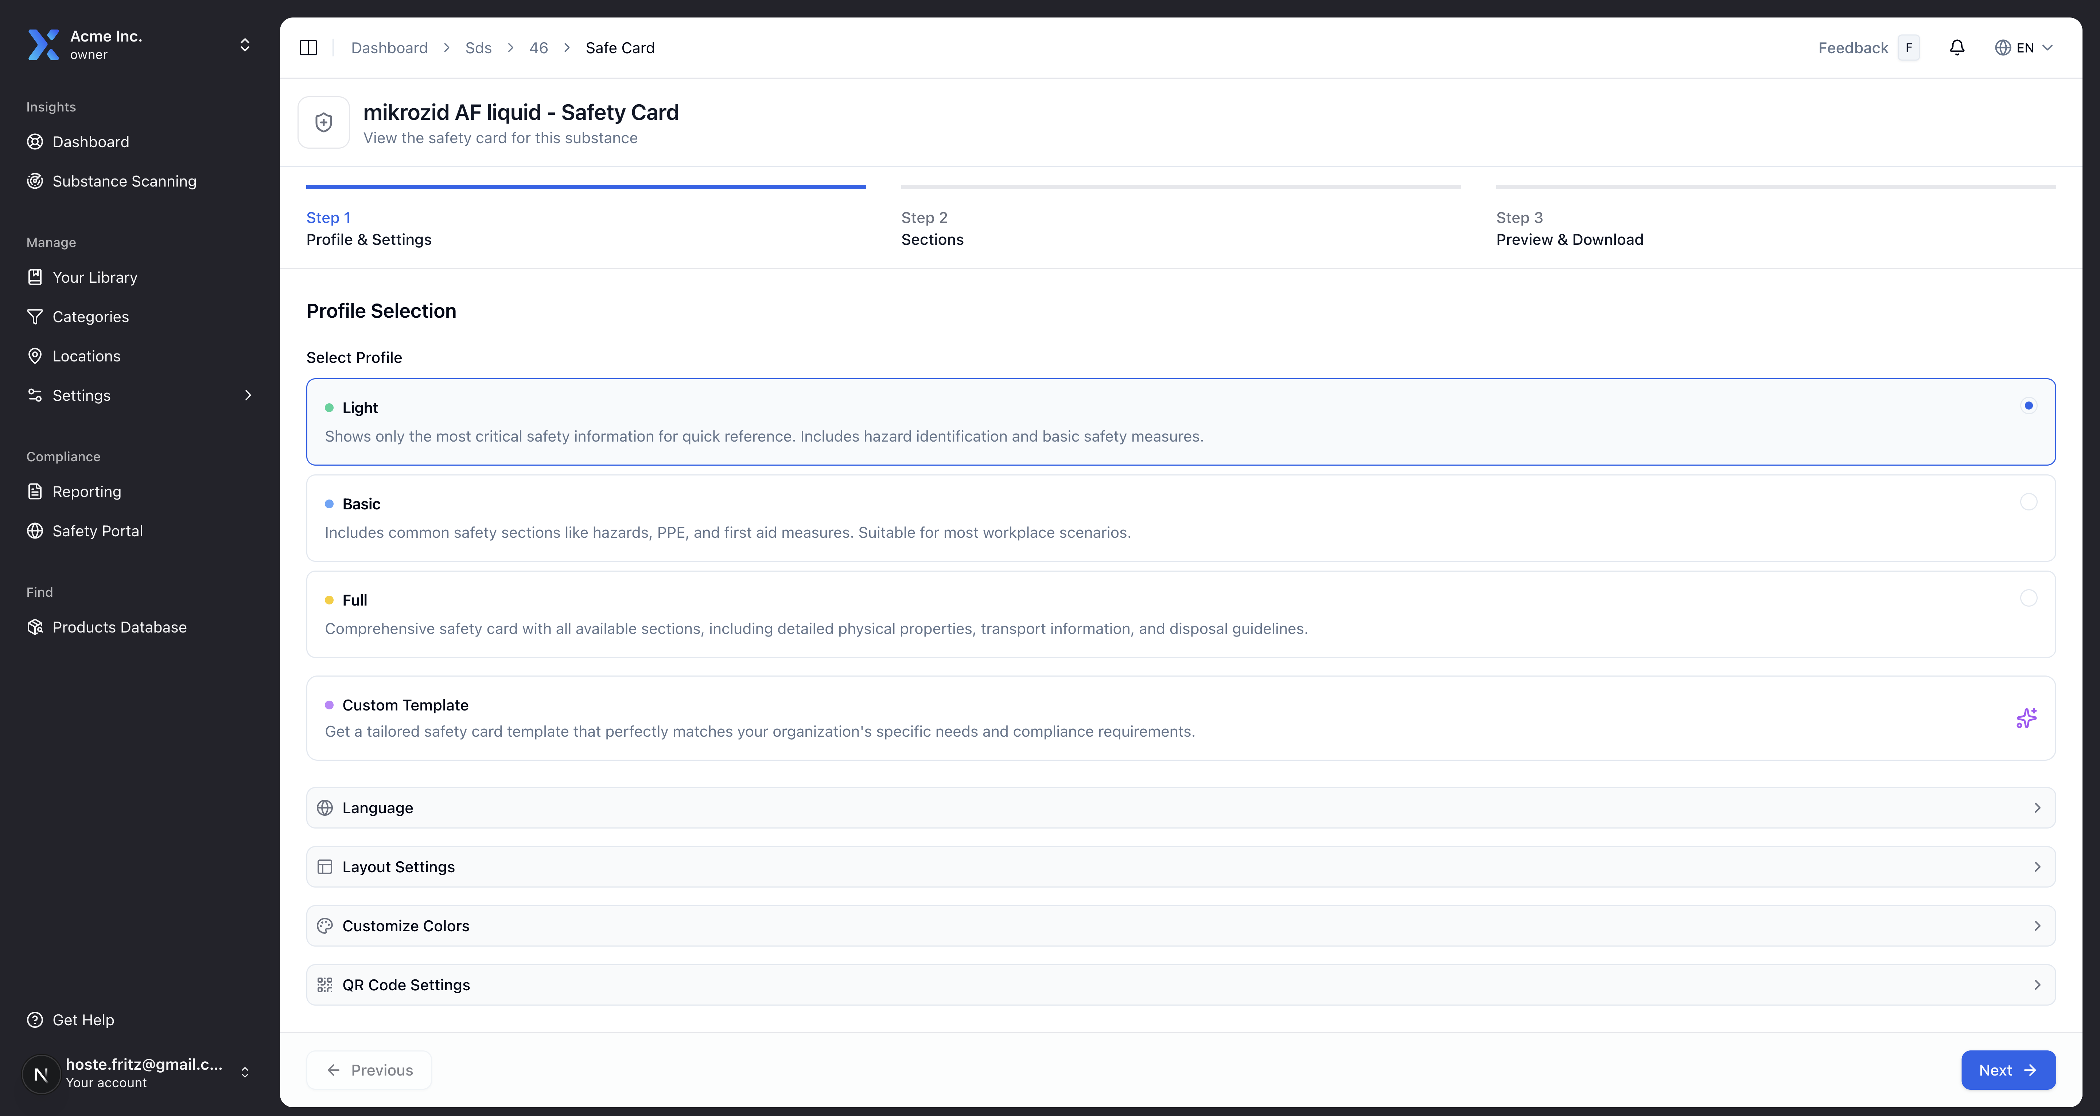
Task: Open Your Library from sidebar
Action: [94, 277]
